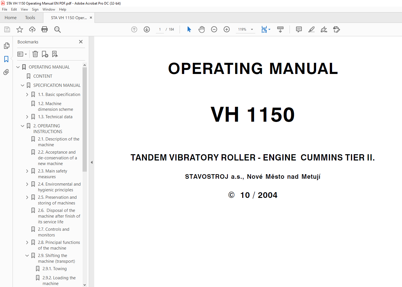Expand 2.4. Environmental and hygienic principles
This screenshot has width=402, height=287.
(x=27, y=184)
